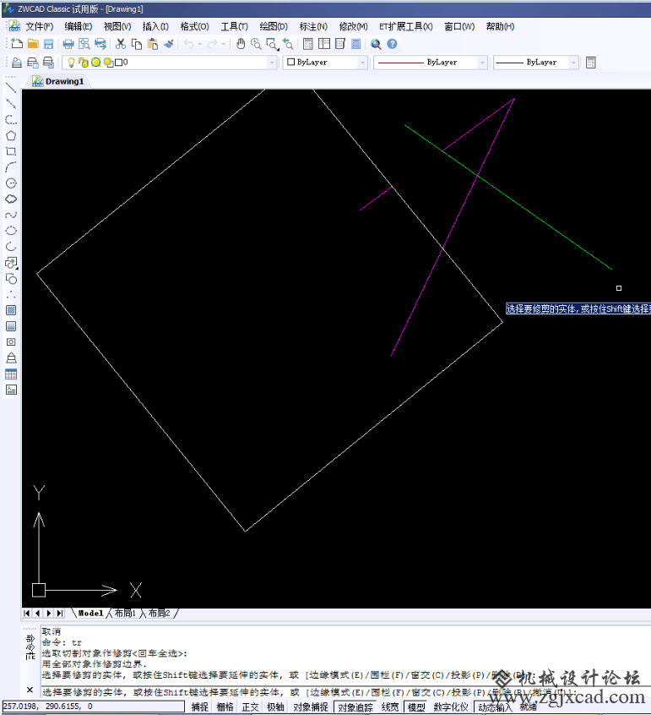Expand the layer dropdown list
Image resolution: width=651 pixels, height=715 pixels.
[x=272, y=63]
